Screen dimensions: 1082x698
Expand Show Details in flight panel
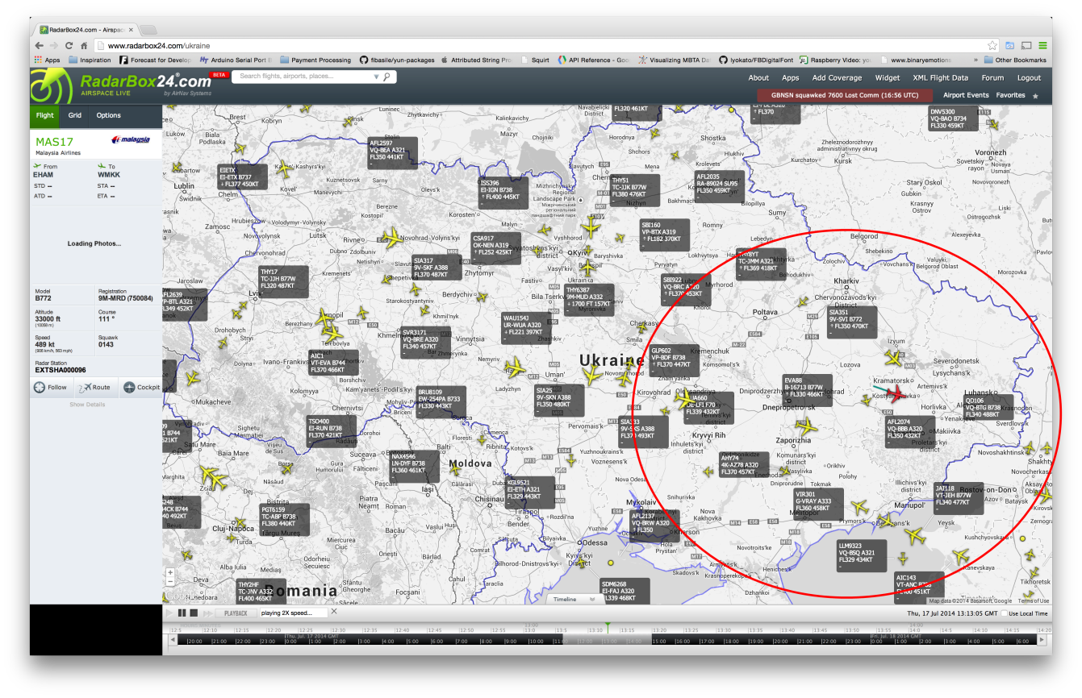point(87,405)
